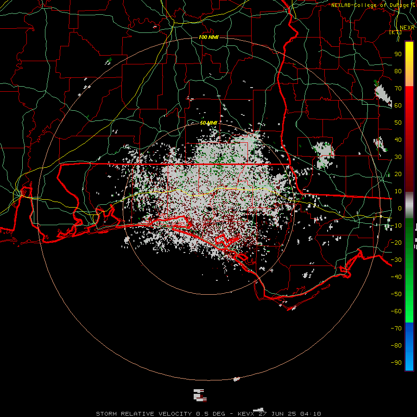This screenshot has height=417, width=417.
Task: Click the "50 NMI" range ring label
Action: (208, 123)
